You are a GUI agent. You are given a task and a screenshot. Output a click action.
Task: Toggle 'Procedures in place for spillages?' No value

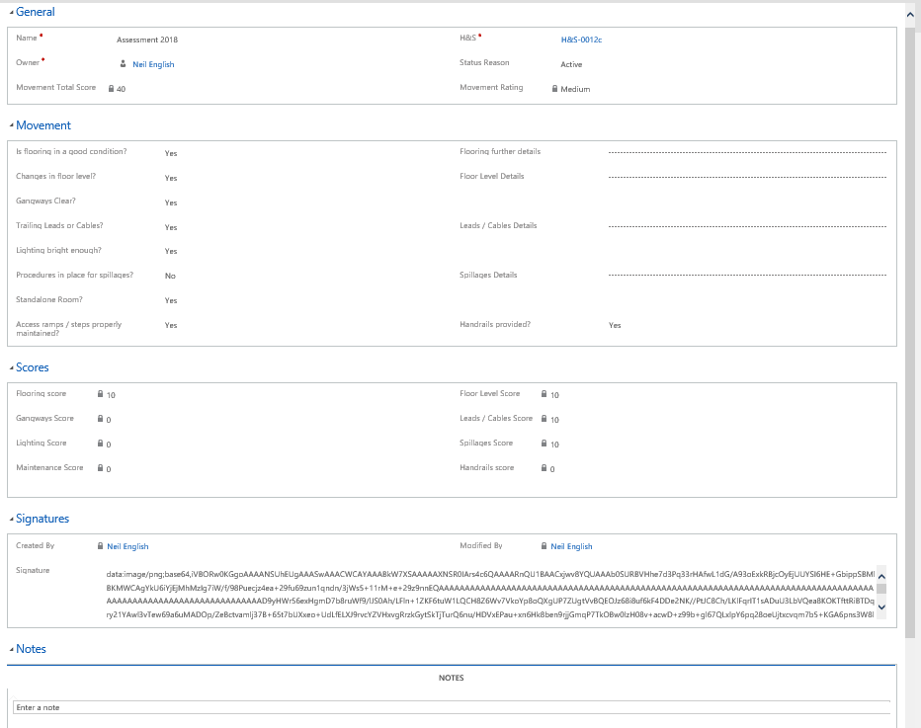pyautogui.click(x=170, y=277)
